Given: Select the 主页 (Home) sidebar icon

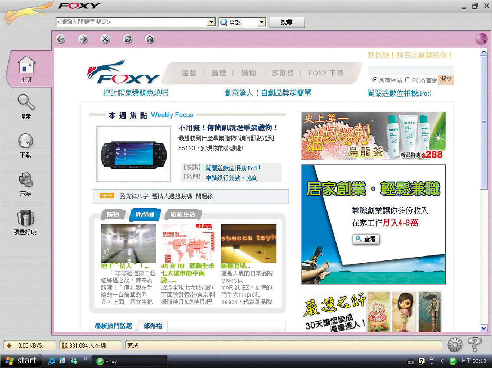Looking at the screenshot, I should 25,67.
